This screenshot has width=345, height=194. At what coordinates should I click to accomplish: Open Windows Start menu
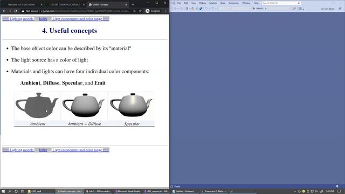[x=3, y=191]
